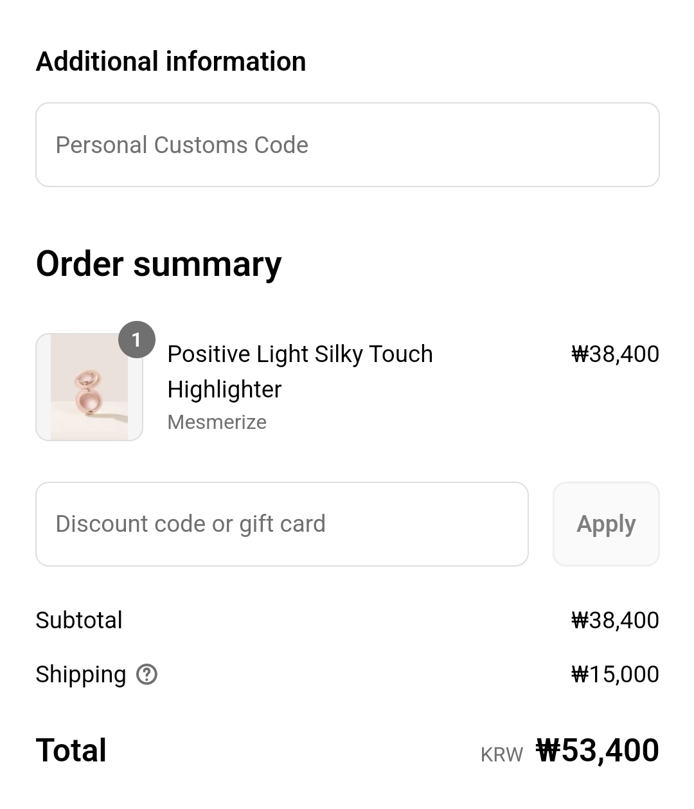Image resolution: width=694 pixels, height=809 pixels.
Task: Open the highlighter product thumbnail
Action: [x=89, y=387]
